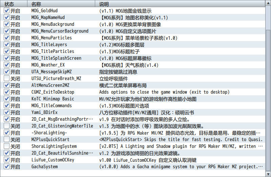Screen dimensions: 271x177
Task: Click description 指定按键跳过消息
Action: [118, 72]
